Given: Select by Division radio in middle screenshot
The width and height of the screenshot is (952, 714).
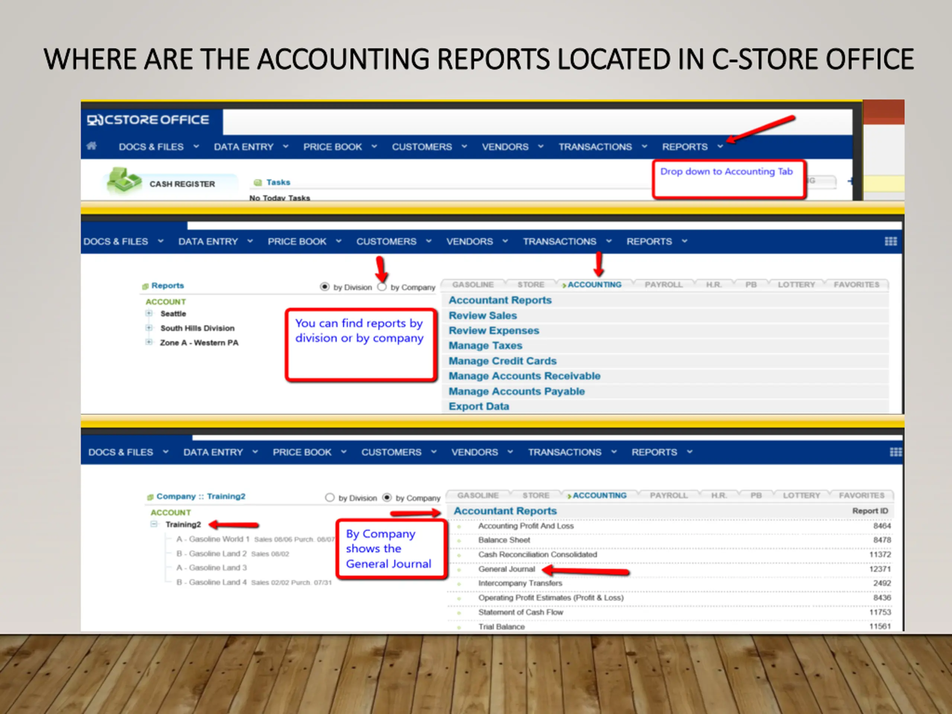Looking at the screenshot, I should [x=325, y=287].
